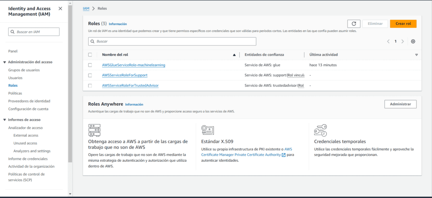This screenshot has width=432, height=198.
Task: Click the Última actividad sort triangle
Action: [x=416, y=55]
